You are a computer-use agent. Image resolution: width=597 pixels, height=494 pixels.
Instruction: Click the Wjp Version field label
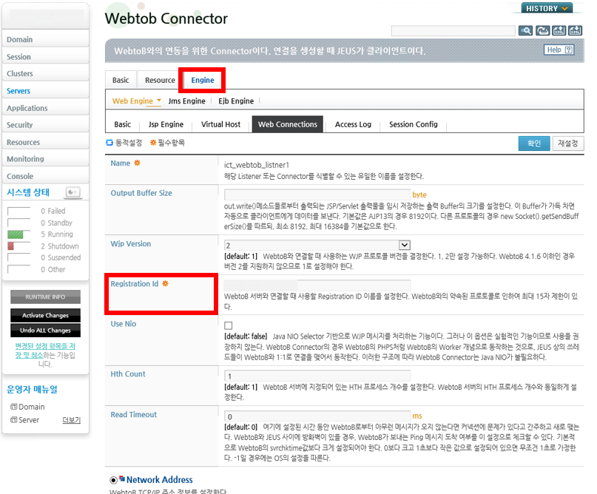(131, 243)
